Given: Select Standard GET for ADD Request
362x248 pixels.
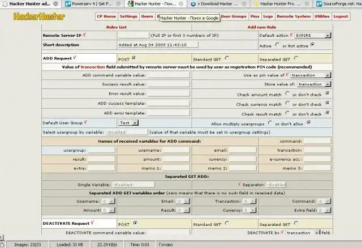Looking at the screenshot, I should (227, 58).
